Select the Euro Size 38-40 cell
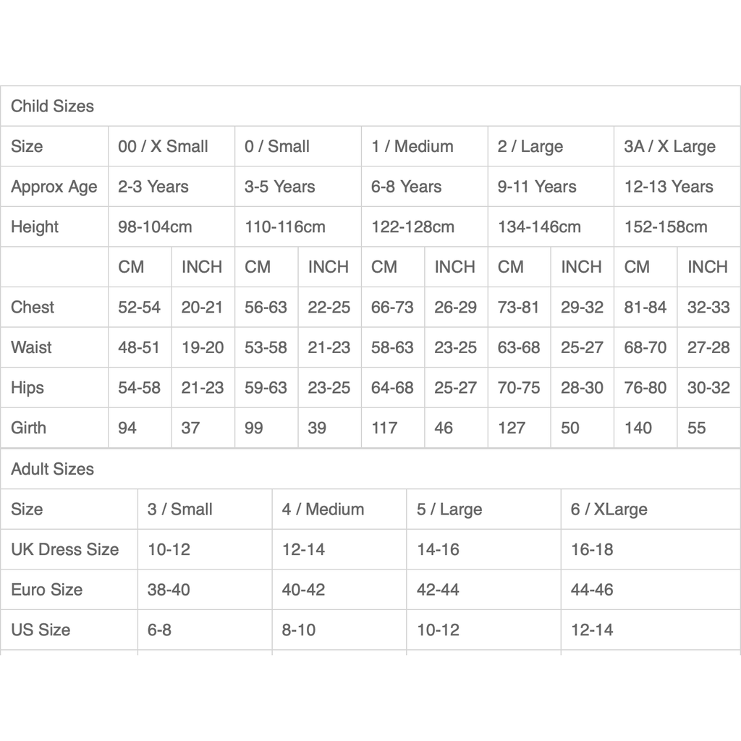 click(x=169, y=590)
